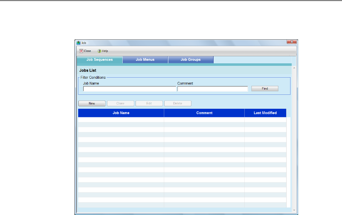The width and height of the screenshot is (342, 215).
Task: Click into the Comment filter field
Action: point(212,89)
